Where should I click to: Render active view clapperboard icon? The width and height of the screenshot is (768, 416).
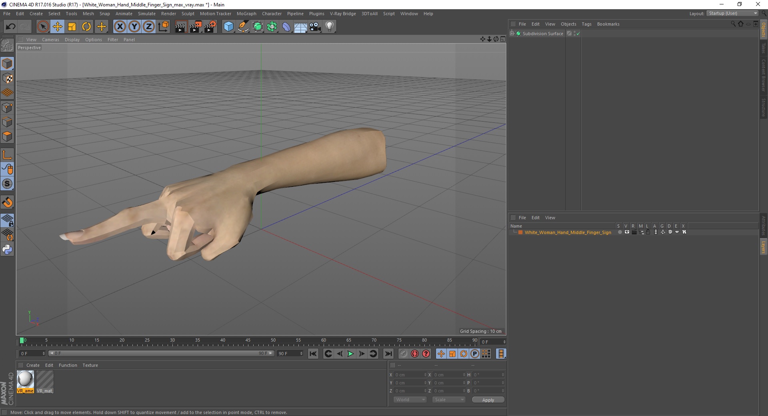coord(181,27)
